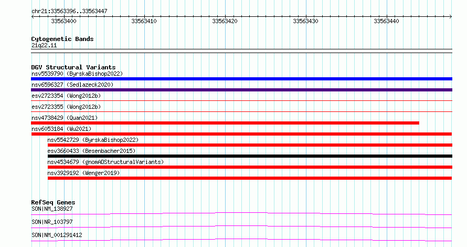Click ruler position 33563420
The width and height of the screenshot is (467, 247).
pyautogui.click(x=225, y=21)
